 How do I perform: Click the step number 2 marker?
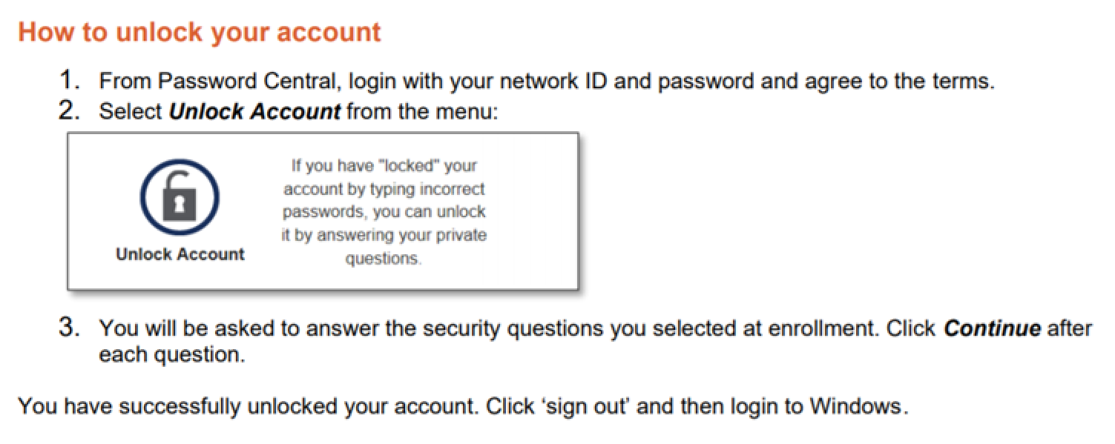pyautogui.click(x=69, y=111)
